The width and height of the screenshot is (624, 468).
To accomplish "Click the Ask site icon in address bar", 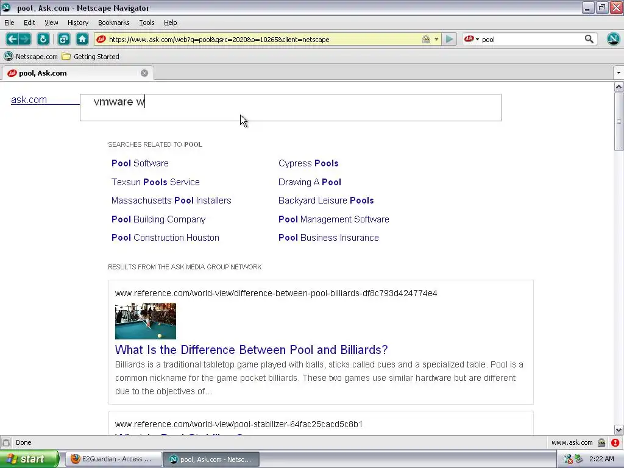I will tap(101, 39).
